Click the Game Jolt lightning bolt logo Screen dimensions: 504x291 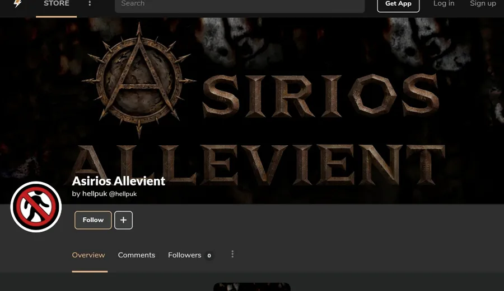coord(18,3)
